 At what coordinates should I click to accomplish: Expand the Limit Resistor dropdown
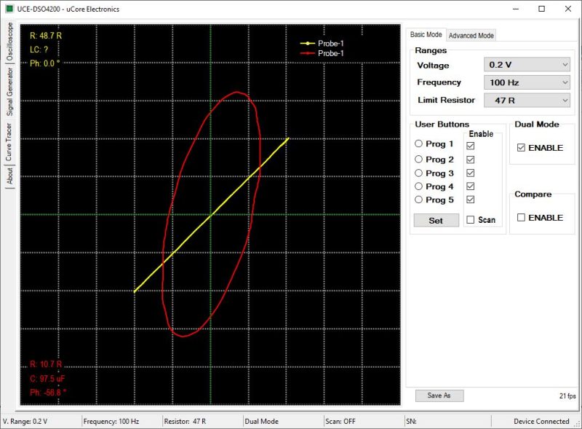[x=527, y=98]
